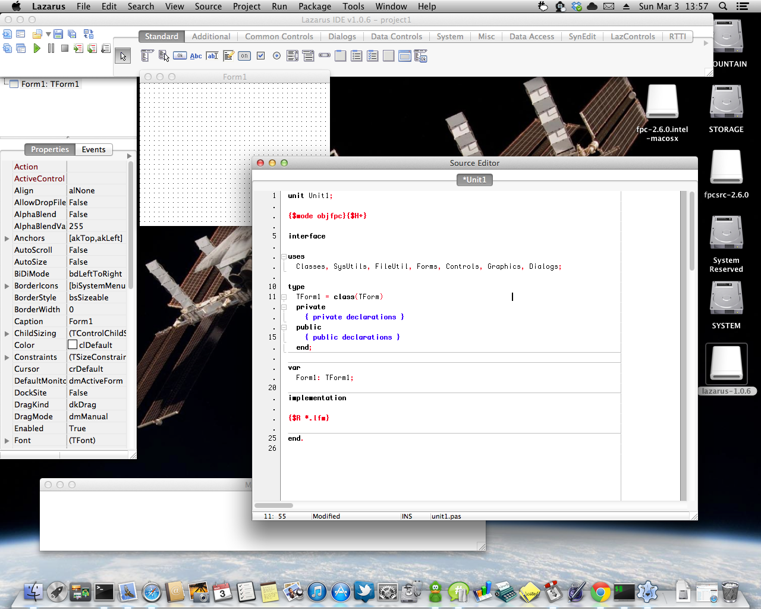761x609 pixels.
Task: Run the project with green play icon
Action: pyautogui.click(x=37, y=48)
